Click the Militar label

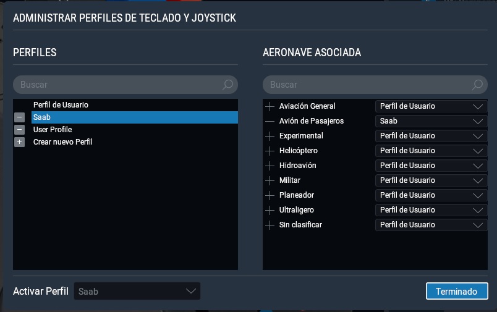290,180
